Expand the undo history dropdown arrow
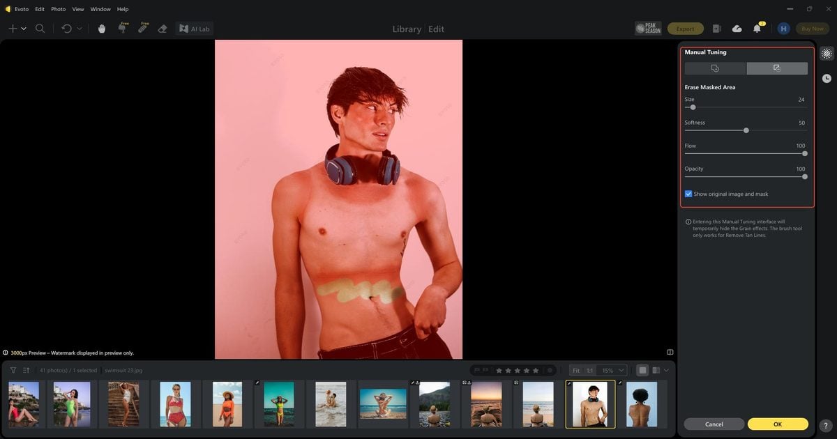 pos(79,29)
